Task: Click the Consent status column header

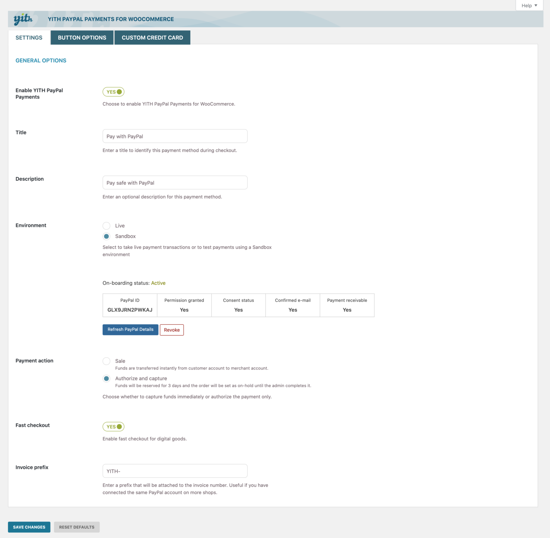Action: coord(238,300)
